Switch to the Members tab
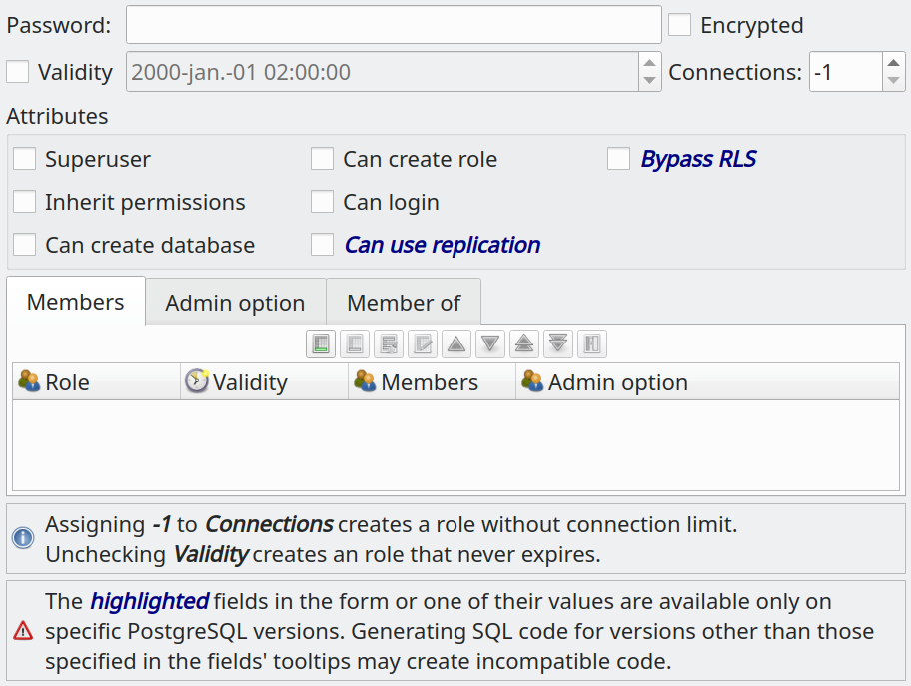This screenshot has height=686, width=911. click(76, 302)
